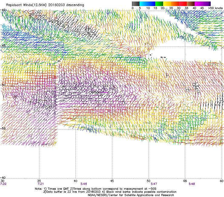Select the cyan-blue 5-15 knots legend segment
The width and height of the screenshot is (224, 197).
point(147,4)
